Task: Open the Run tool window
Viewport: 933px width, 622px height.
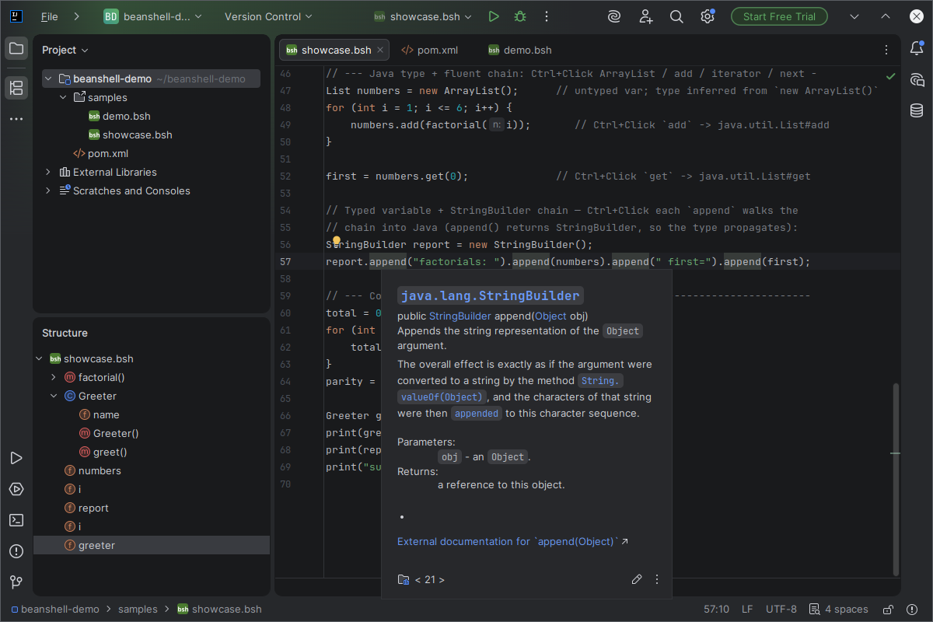Action: point(16,458)
